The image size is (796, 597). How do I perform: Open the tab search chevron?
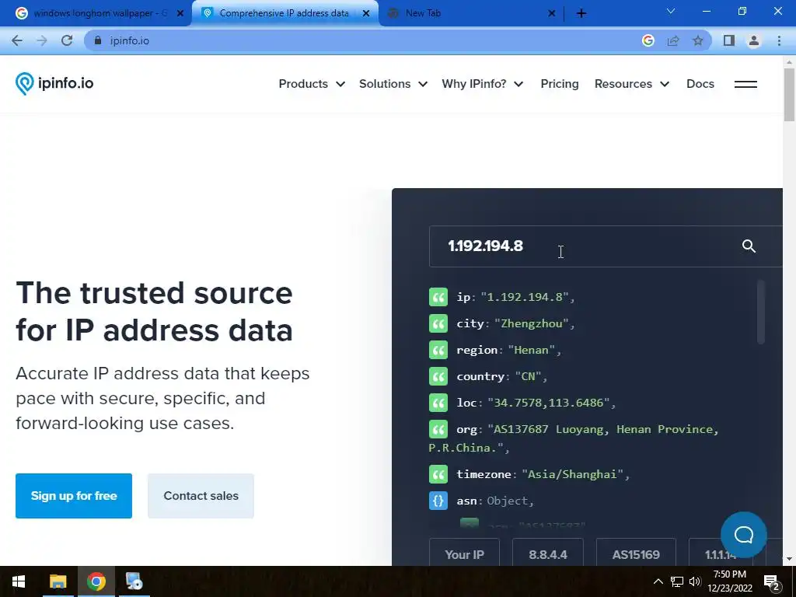point(671,11)
